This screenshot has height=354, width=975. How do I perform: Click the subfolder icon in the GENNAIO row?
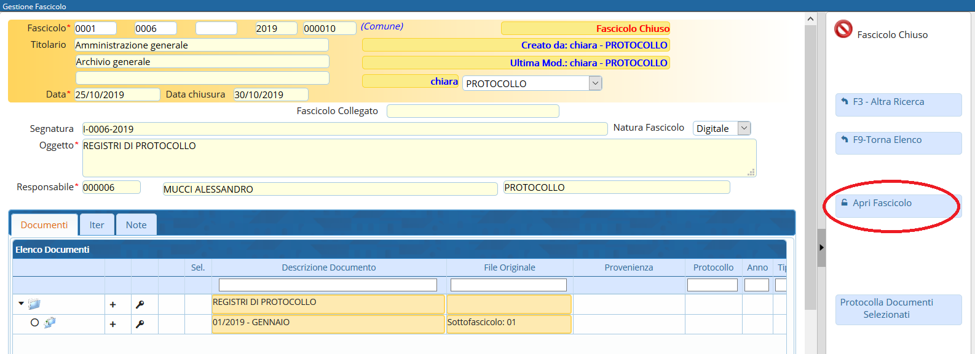click(x=50, y=323)
